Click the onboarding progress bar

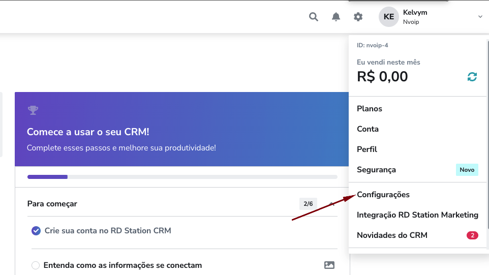(182, 177)
